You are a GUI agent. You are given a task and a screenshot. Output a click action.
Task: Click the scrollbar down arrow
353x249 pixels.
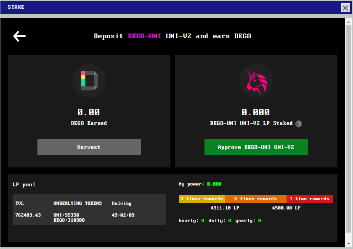point(348,244)
